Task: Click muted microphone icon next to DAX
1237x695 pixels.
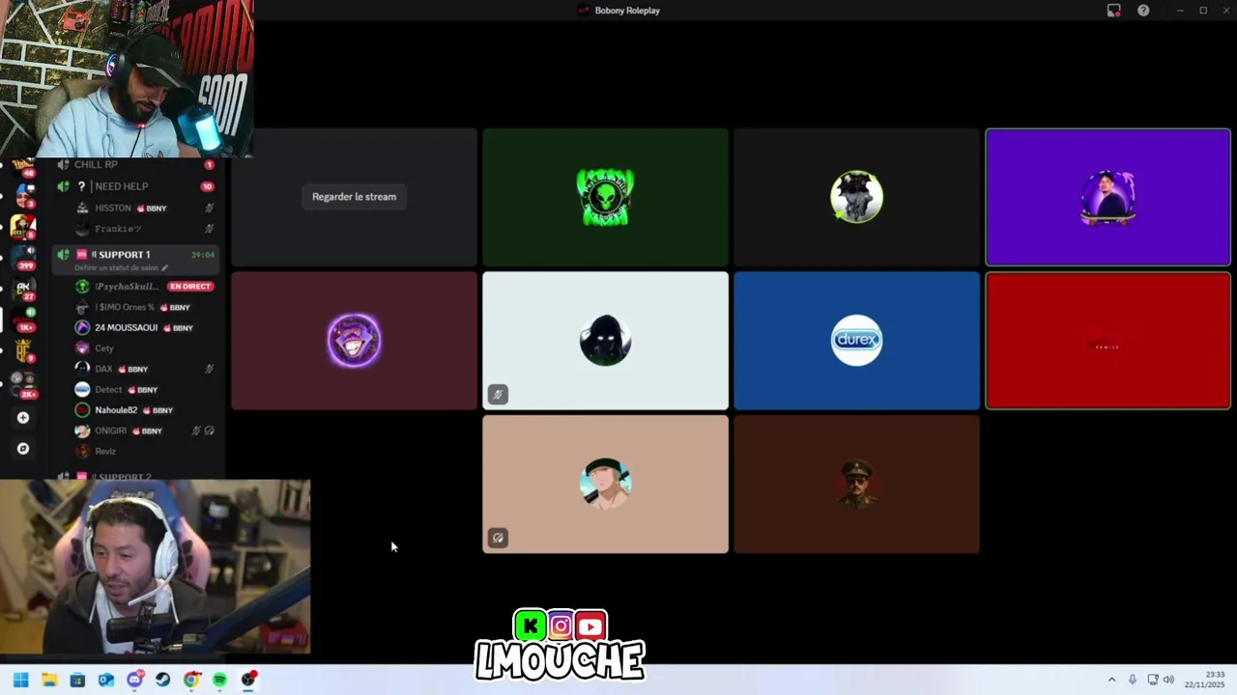Action: click(210, 369)
